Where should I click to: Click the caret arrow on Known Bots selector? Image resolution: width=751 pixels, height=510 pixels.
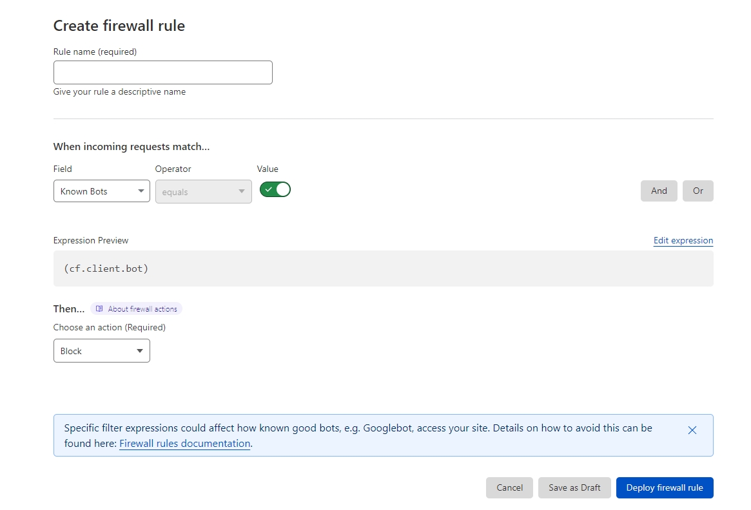(x=141, y=191)
